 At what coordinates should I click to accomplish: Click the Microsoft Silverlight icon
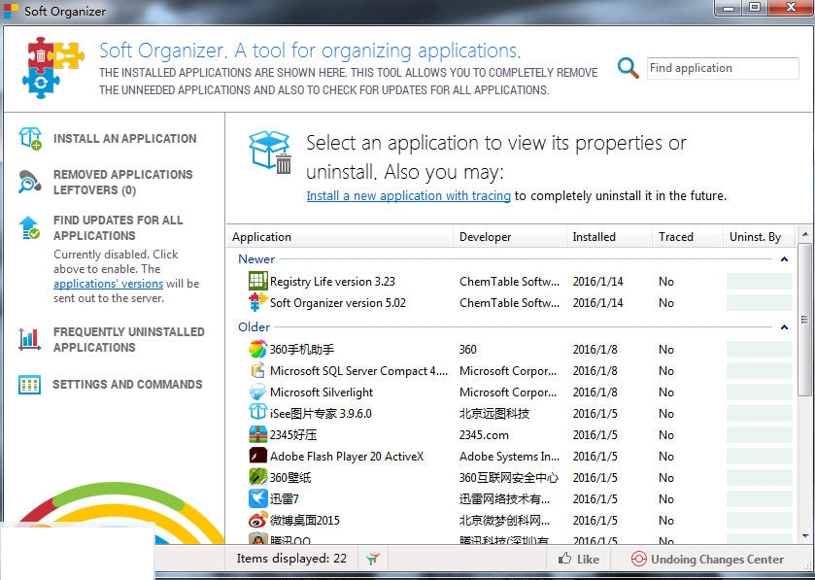[x=257, y=392]
